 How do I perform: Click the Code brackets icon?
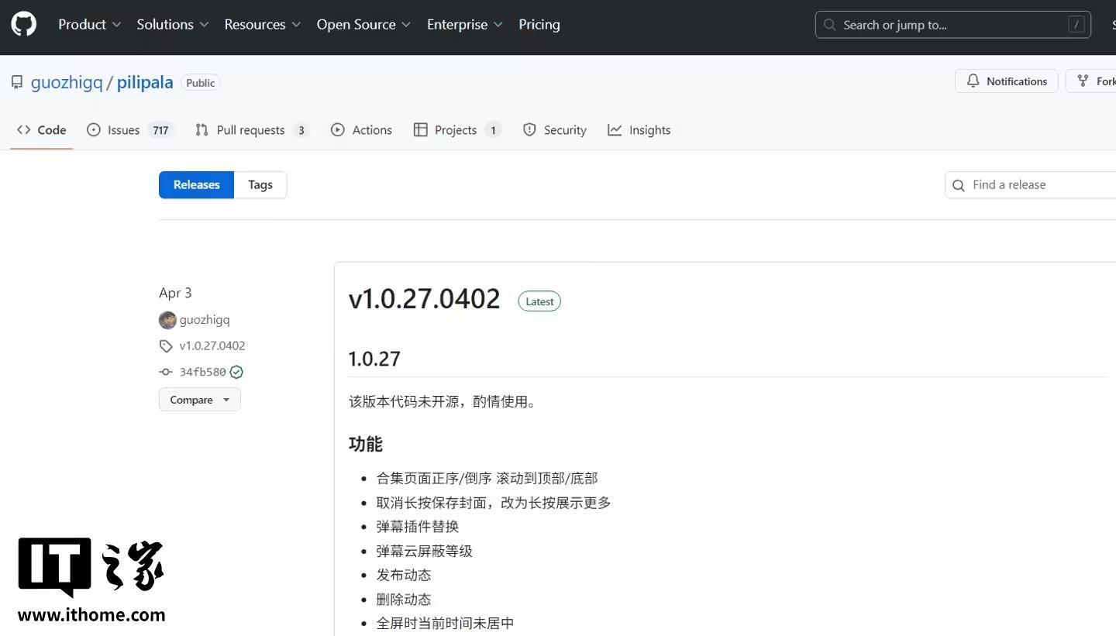[24, 130]
